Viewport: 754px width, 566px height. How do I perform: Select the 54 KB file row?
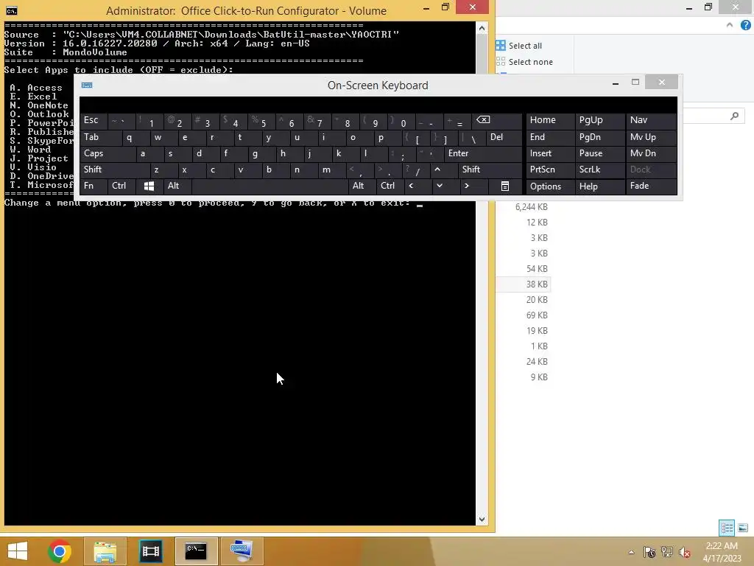tap(524, 268)
